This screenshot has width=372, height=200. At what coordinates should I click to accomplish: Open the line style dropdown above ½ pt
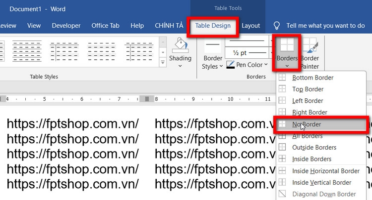tap(271, 41)
